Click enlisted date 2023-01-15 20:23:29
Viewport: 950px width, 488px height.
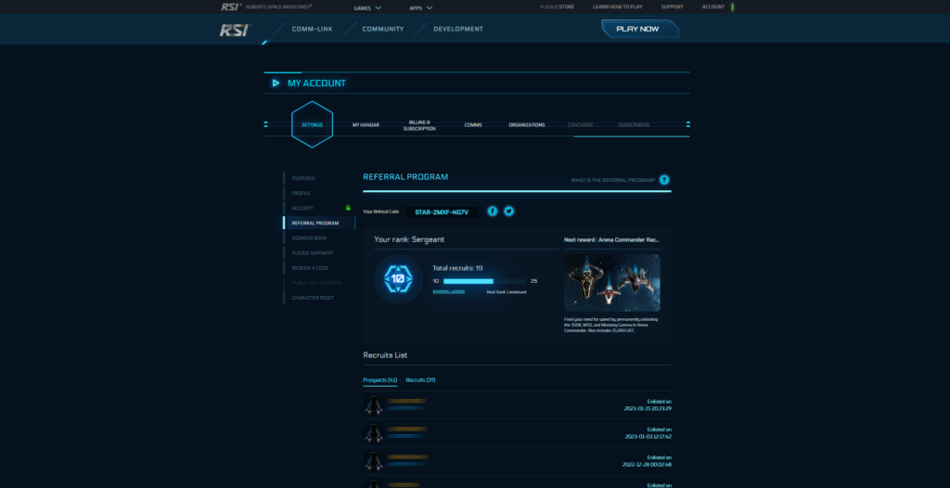click(648, 408)
